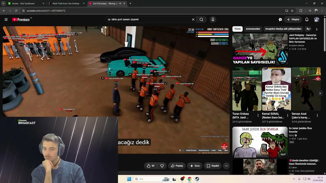Open Bordo Berelinin Günlüğü video title

(x=304, y=162)
